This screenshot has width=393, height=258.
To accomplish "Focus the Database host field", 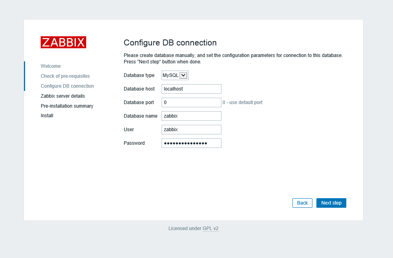I will click(192, 89).
